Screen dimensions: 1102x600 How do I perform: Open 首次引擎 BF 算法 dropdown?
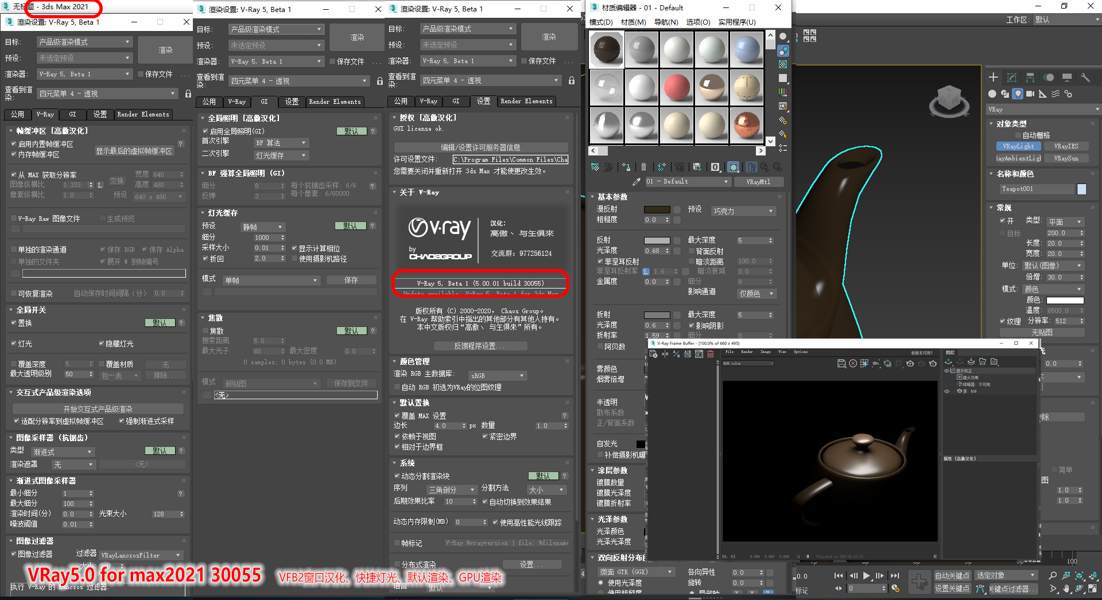click(x=281, y=143)
